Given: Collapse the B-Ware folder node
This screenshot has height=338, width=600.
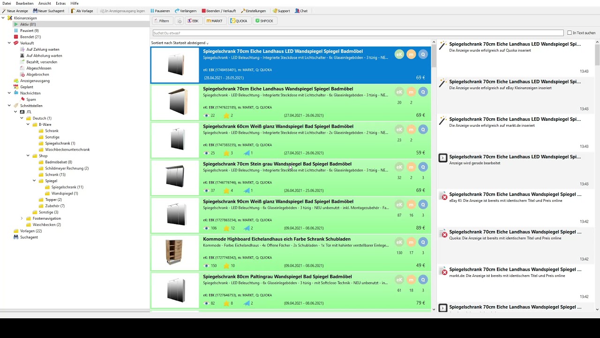Looking at the screenshot, I should coord(28,124).
